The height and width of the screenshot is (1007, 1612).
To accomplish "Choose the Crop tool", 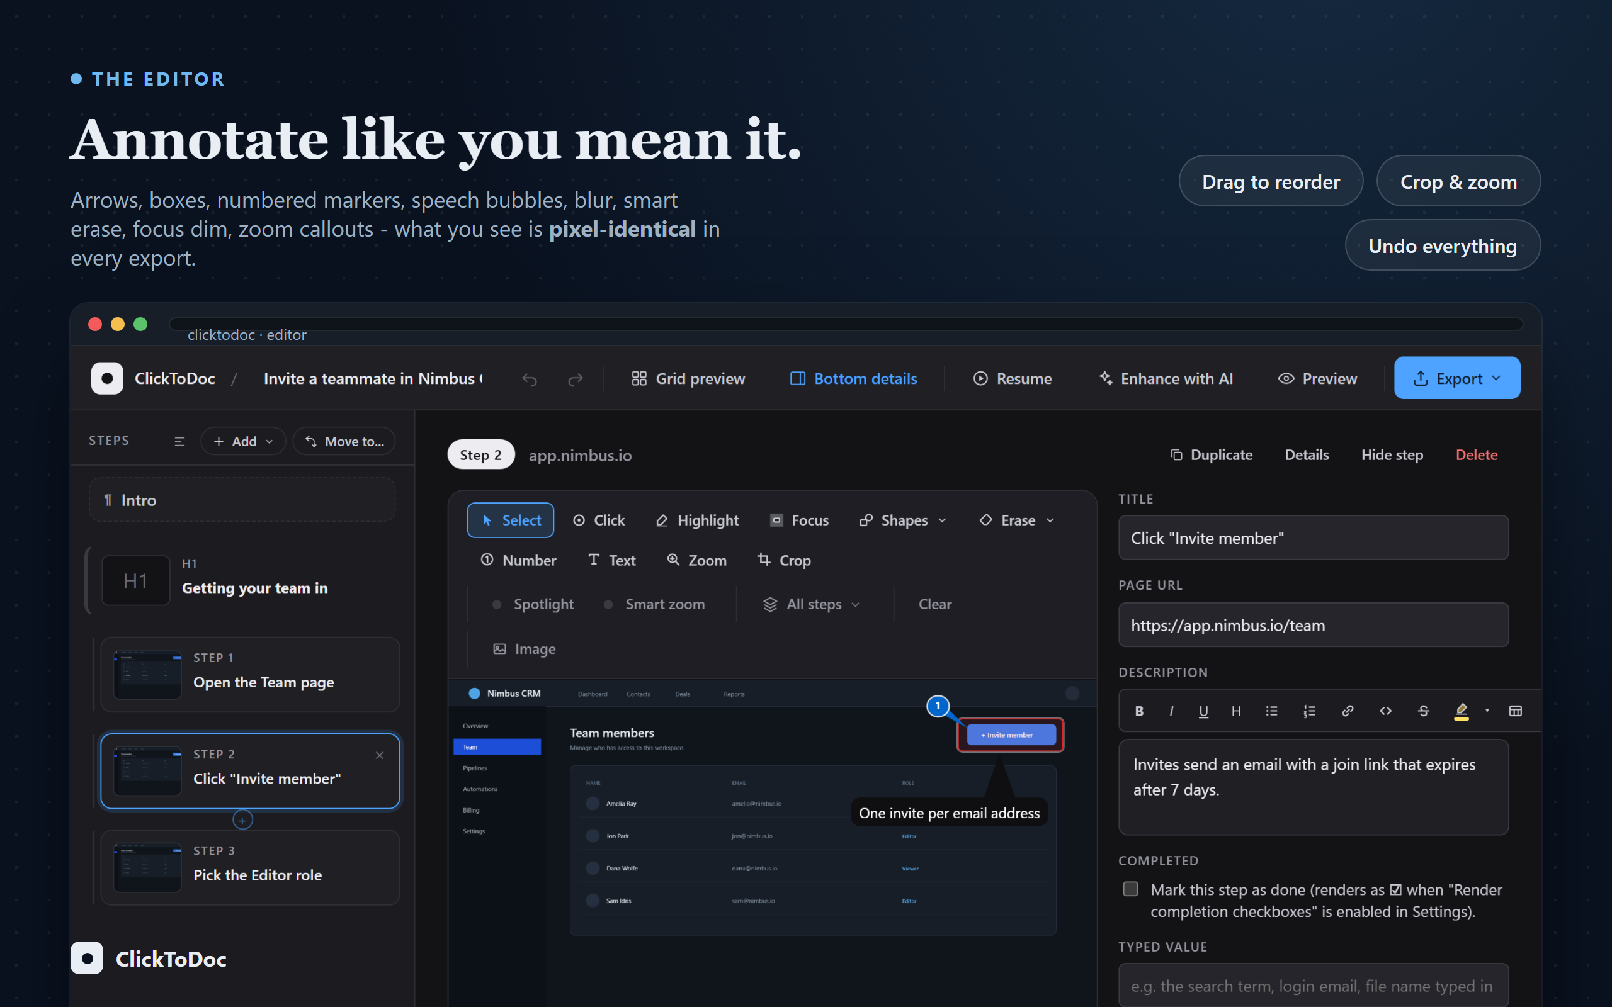I will (784, 560).
